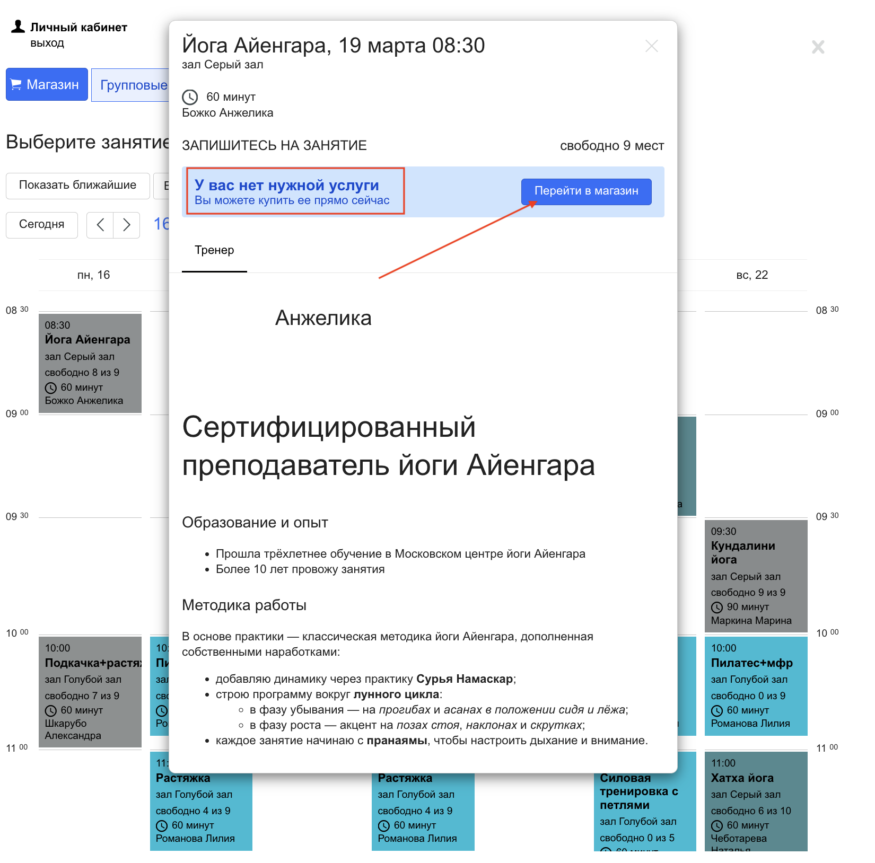This screenshot has width=875, height=863.
Task: Click clock icon next to 60 минут in dialog
Action: 190,97
